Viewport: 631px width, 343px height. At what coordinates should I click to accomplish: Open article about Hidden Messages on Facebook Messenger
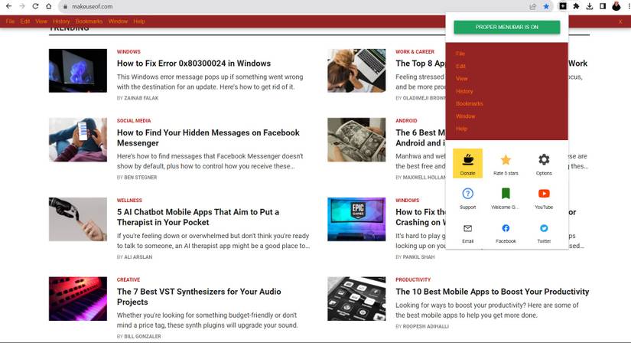coord(208,138)
